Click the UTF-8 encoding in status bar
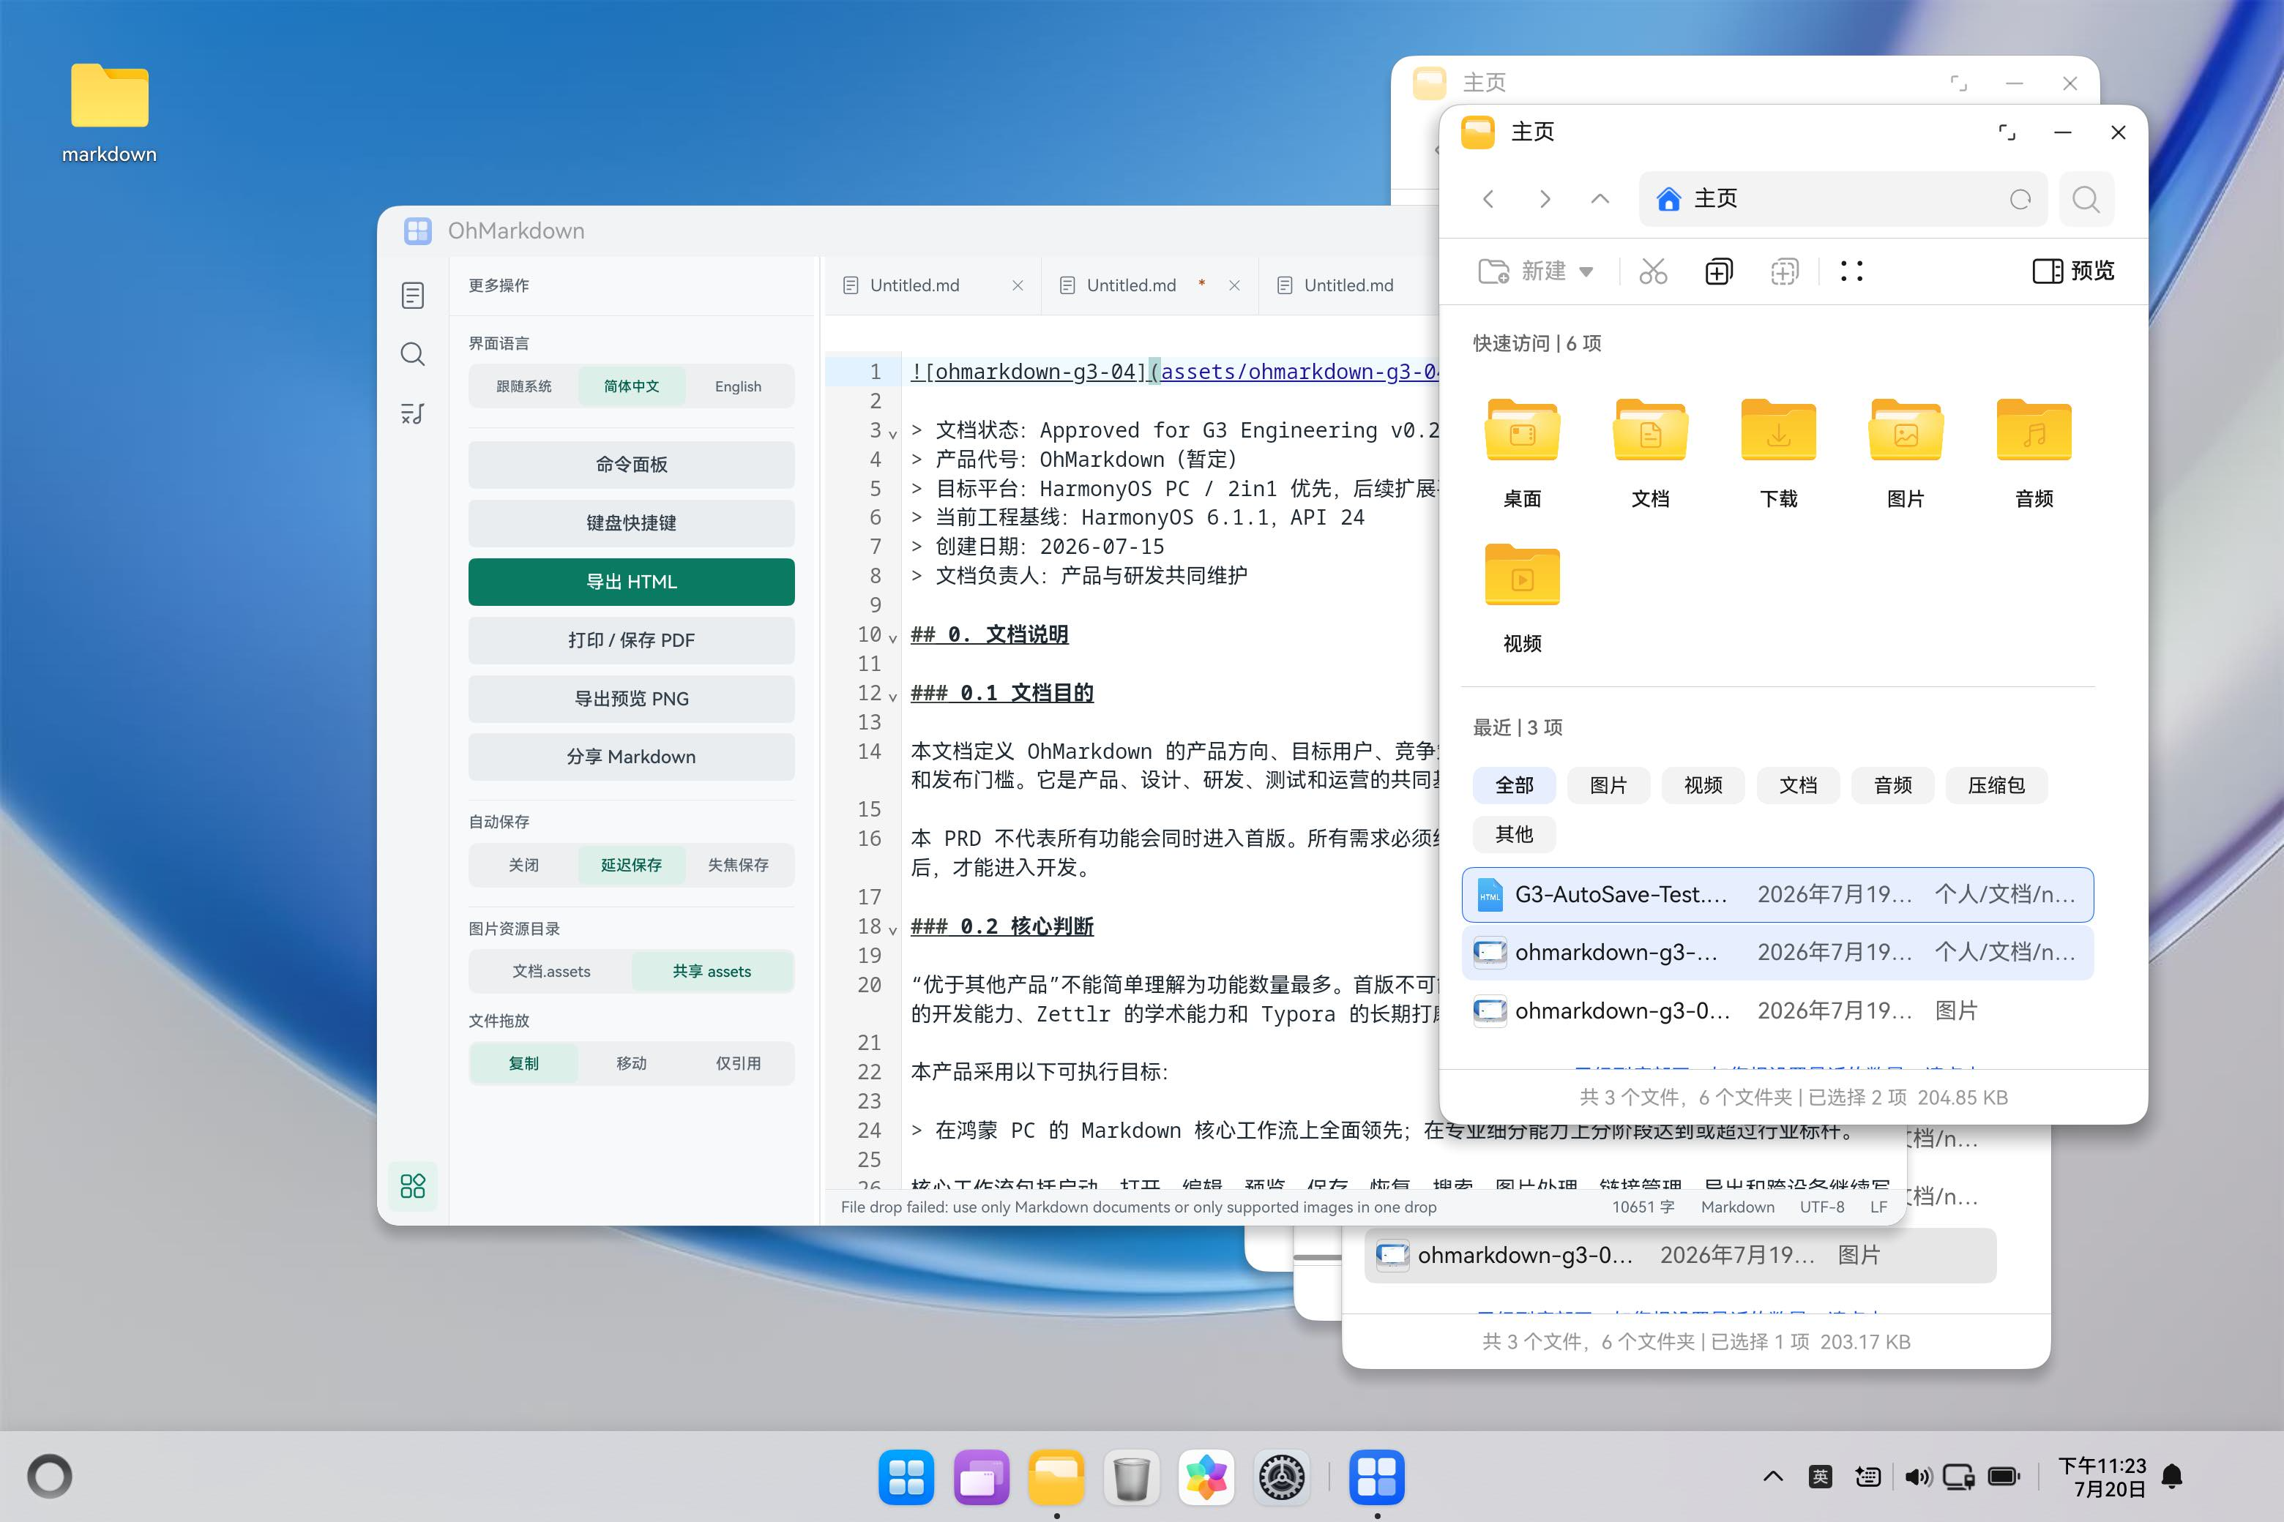The width and height of the screenshot is (2284, 1522). coord(1822,1207)
